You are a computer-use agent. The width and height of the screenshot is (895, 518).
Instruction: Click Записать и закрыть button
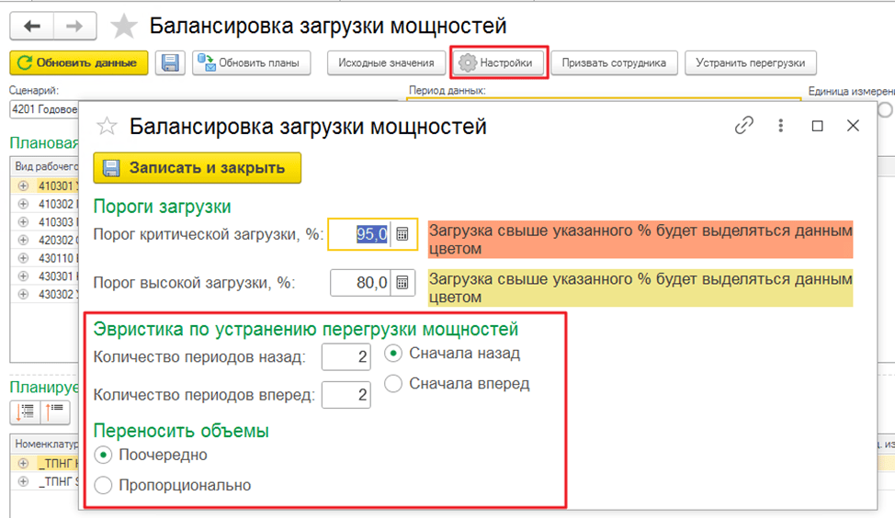tap(197, 168)
